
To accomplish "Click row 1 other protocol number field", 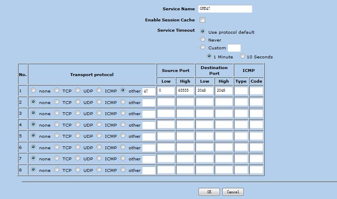I will pos(148,91).
